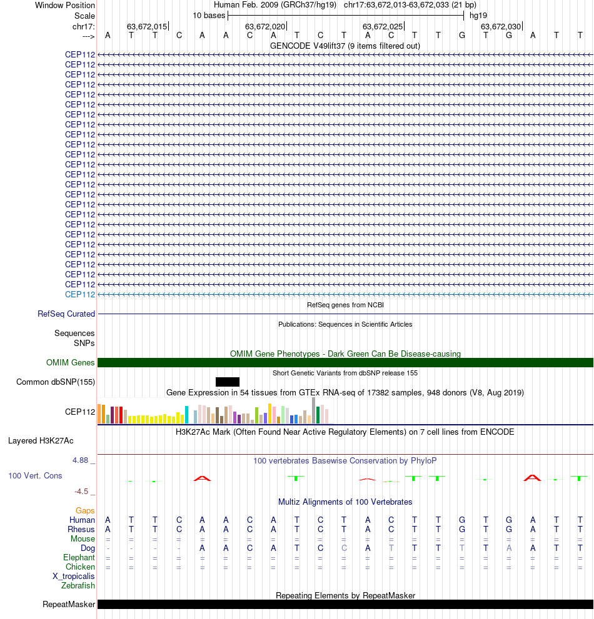Click the black dbSNP variant block
The image size is (594, 619).
228,382
